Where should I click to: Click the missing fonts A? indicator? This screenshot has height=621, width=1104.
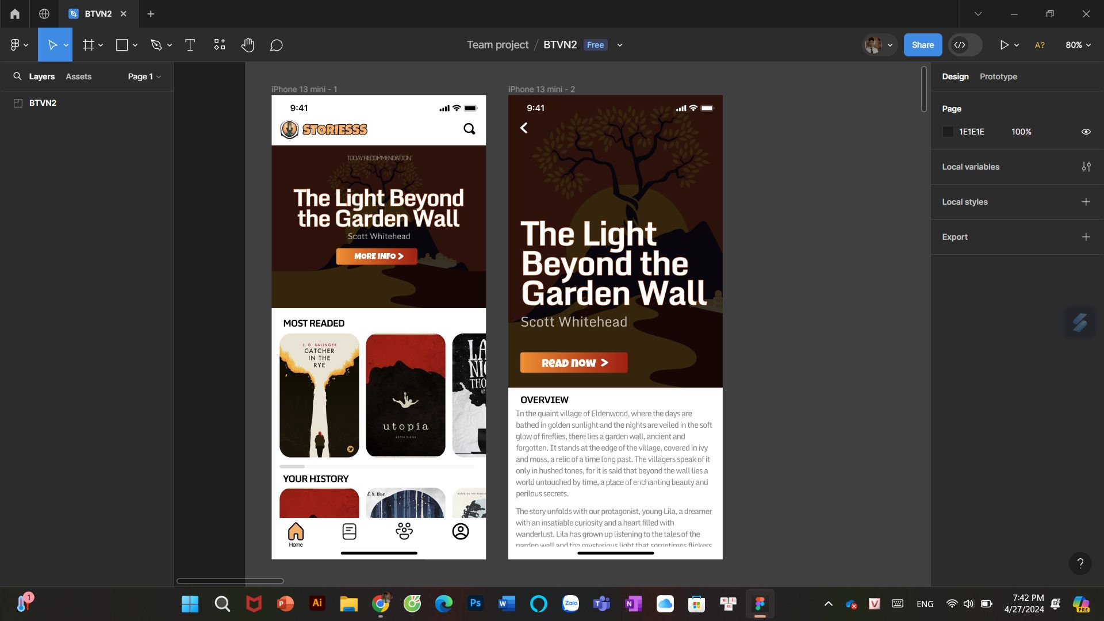tap(1040, 45)
